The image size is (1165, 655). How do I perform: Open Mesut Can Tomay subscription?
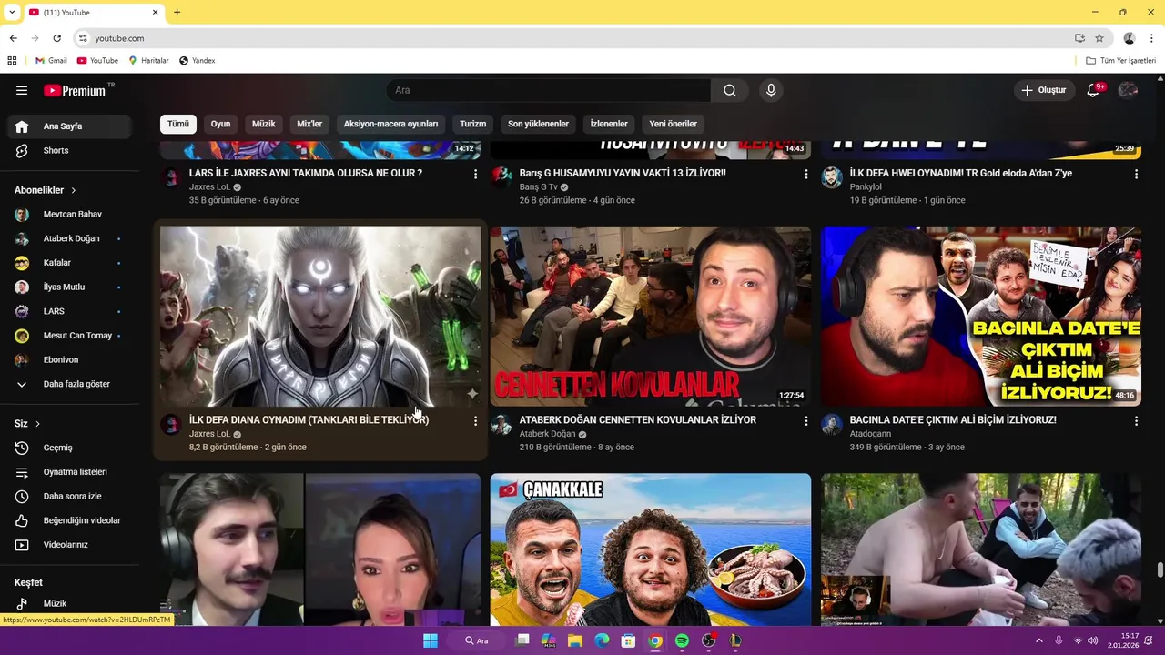click(69, 336)
